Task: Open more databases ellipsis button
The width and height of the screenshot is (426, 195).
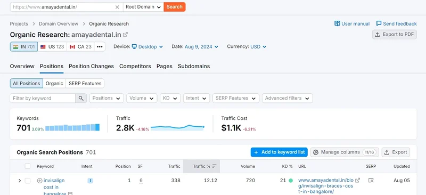Action: coord(100,46)
